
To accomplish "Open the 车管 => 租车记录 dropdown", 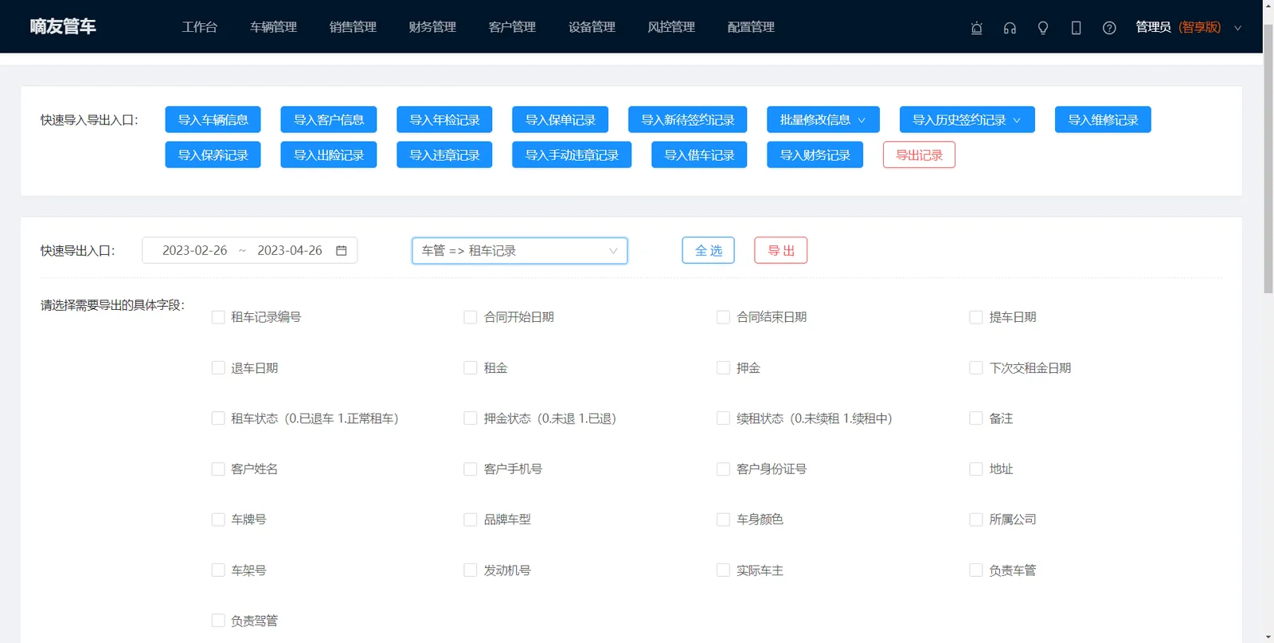I will tap(519, 250).
